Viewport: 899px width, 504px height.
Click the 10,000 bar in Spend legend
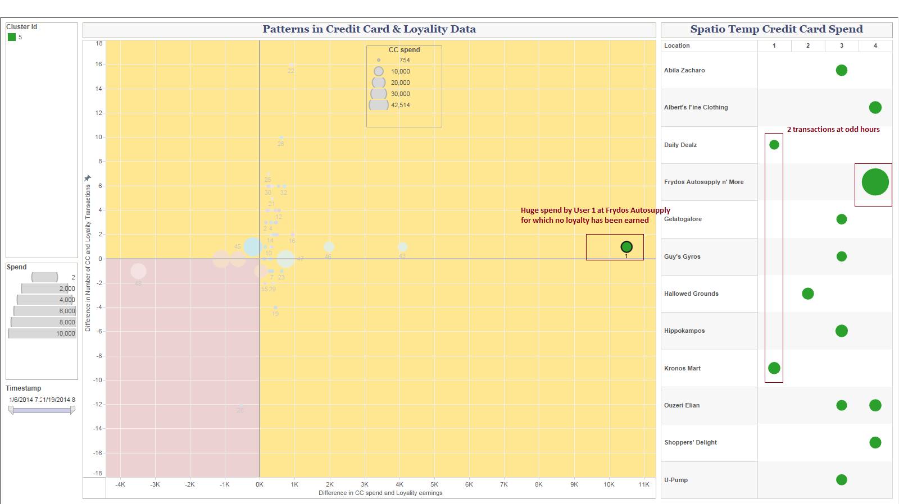pos(42,333)
